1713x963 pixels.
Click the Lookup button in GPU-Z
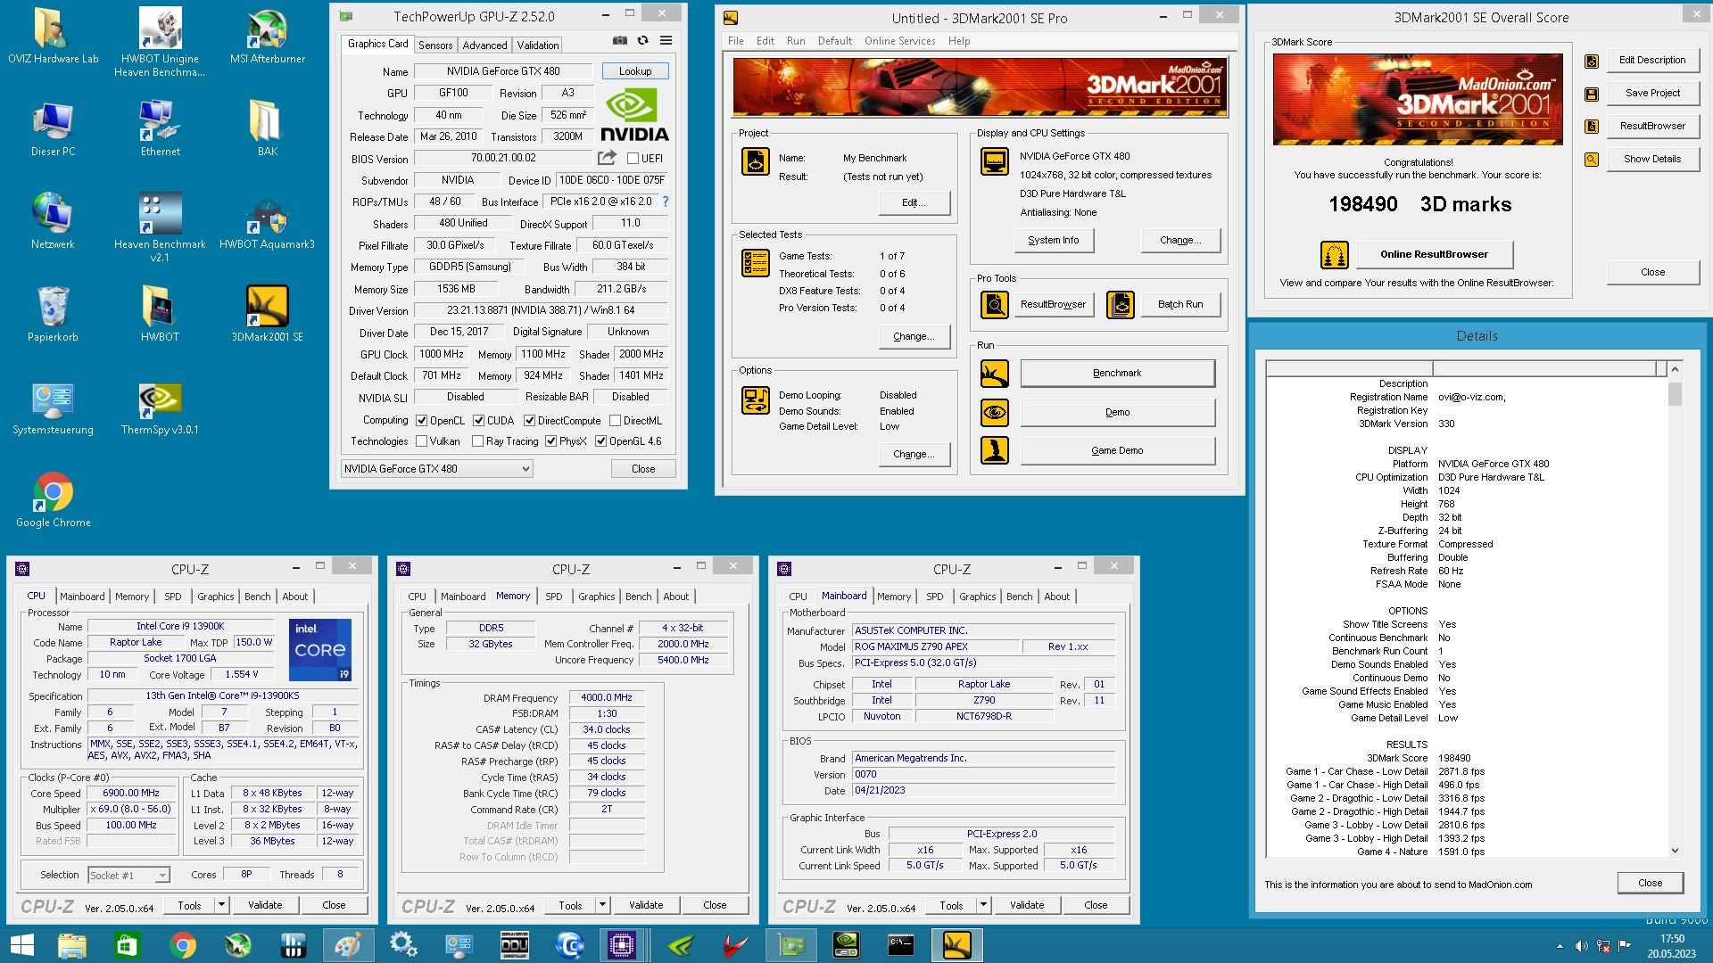(x=635, y=71)
